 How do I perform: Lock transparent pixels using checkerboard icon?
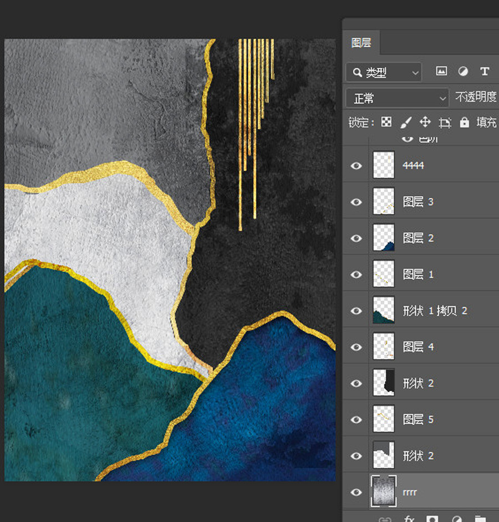386,122
